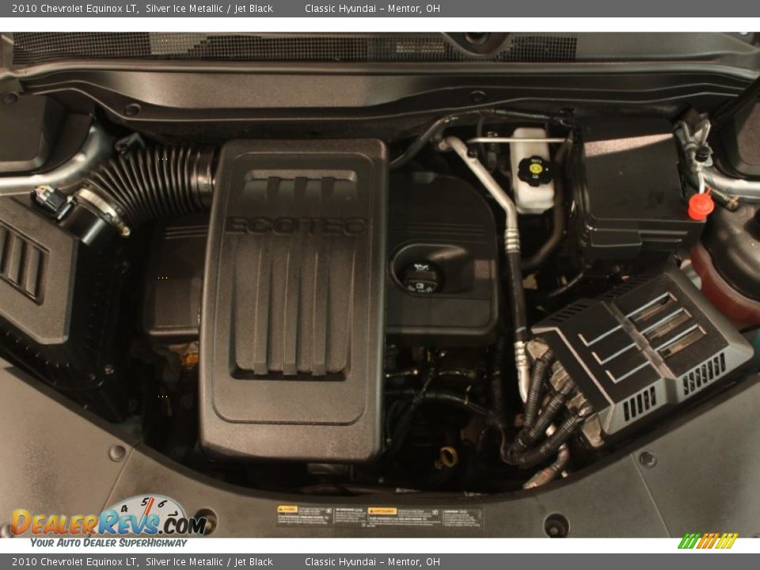
Task: Click the bottom caption '2010 Chevrolet Equinox LT'
Action: point(75,562)
